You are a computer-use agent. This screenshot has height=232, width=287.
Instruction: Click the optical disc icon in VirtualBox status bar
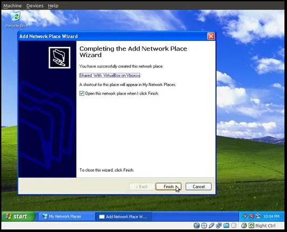(x=204, y=226)
